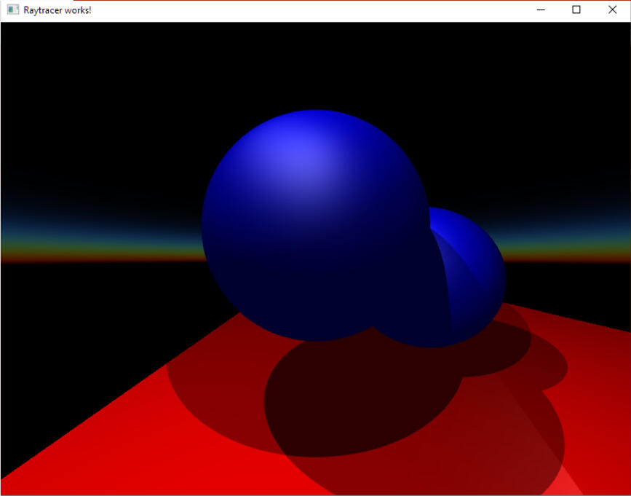
Task: Click the black void left of the red floor
Action: [58, 364]
